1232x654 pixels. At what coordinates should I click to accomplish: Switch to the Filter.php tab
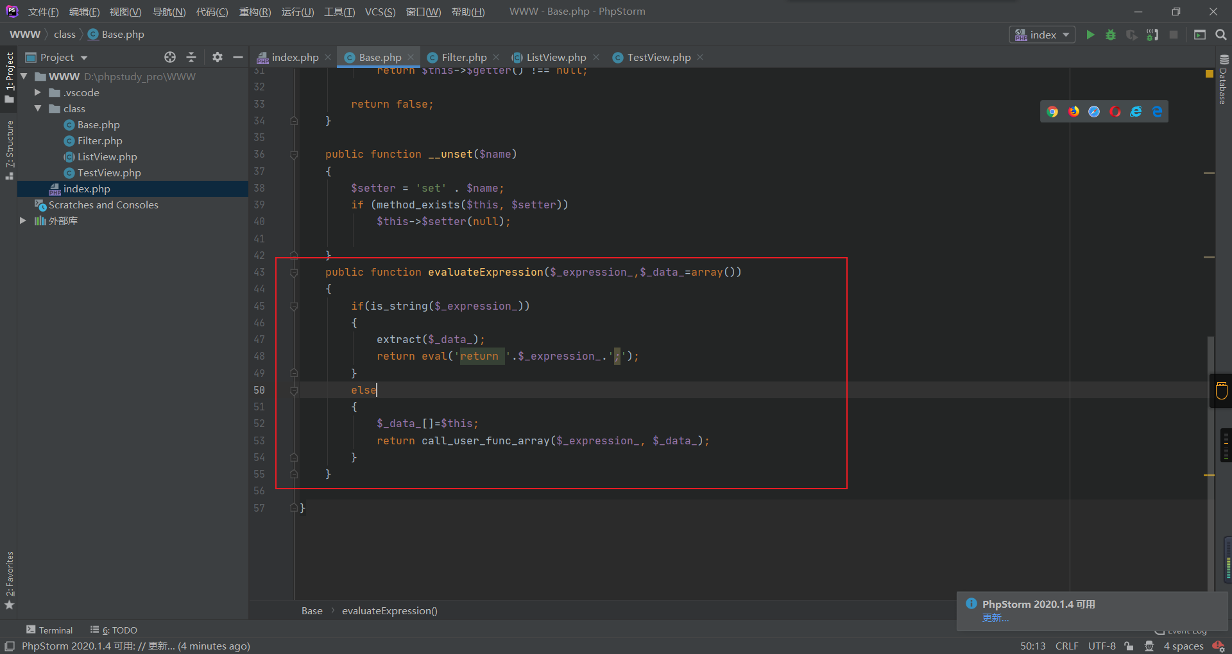(463, 57)
